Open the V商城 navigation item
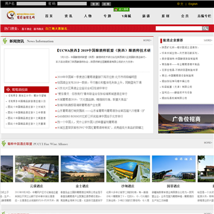 tap(127, 16)
